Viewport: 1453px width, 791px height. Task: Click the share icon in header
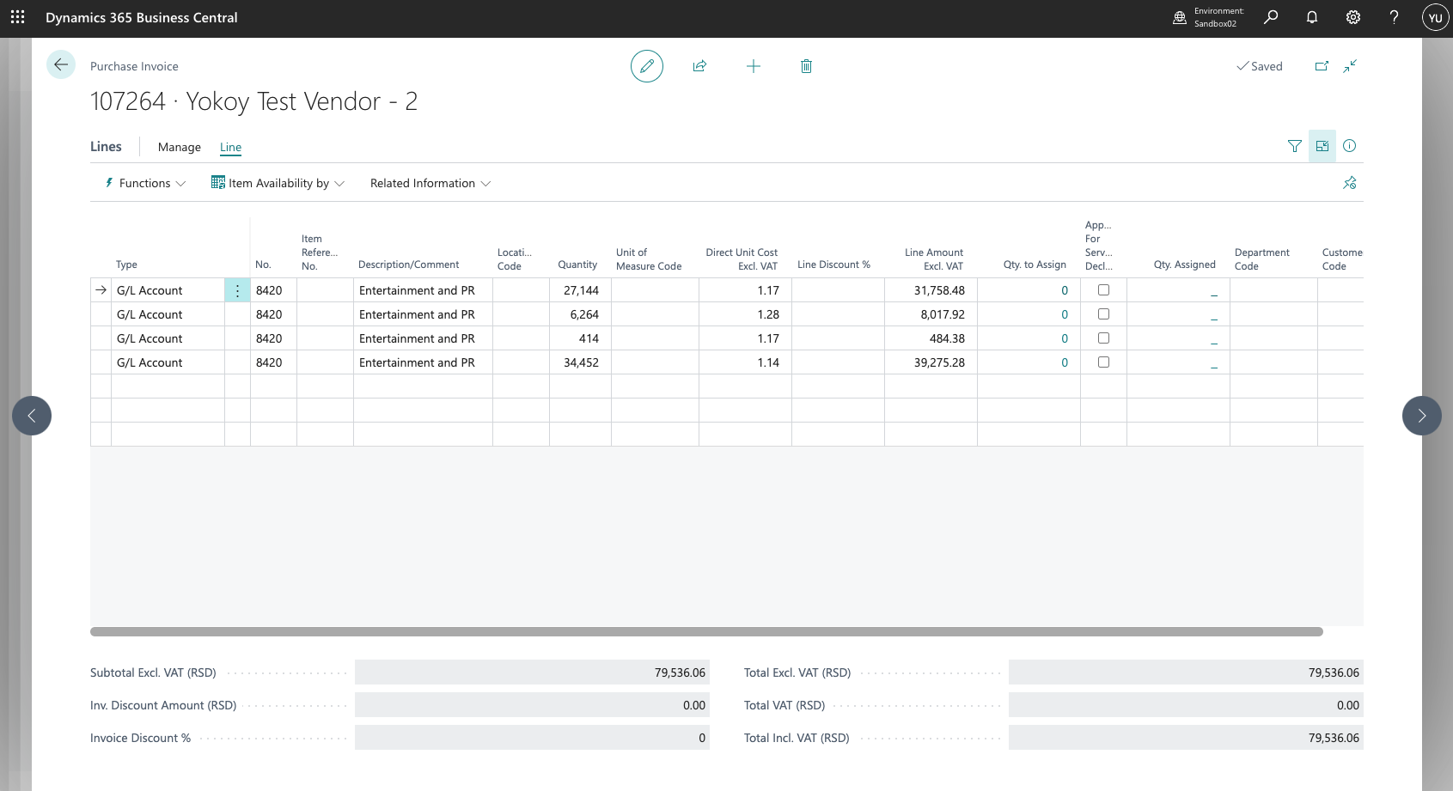tap(699, 66)
